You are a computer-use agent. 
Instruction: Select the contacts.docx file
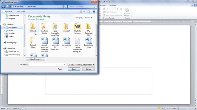click(x=66, y=43)
